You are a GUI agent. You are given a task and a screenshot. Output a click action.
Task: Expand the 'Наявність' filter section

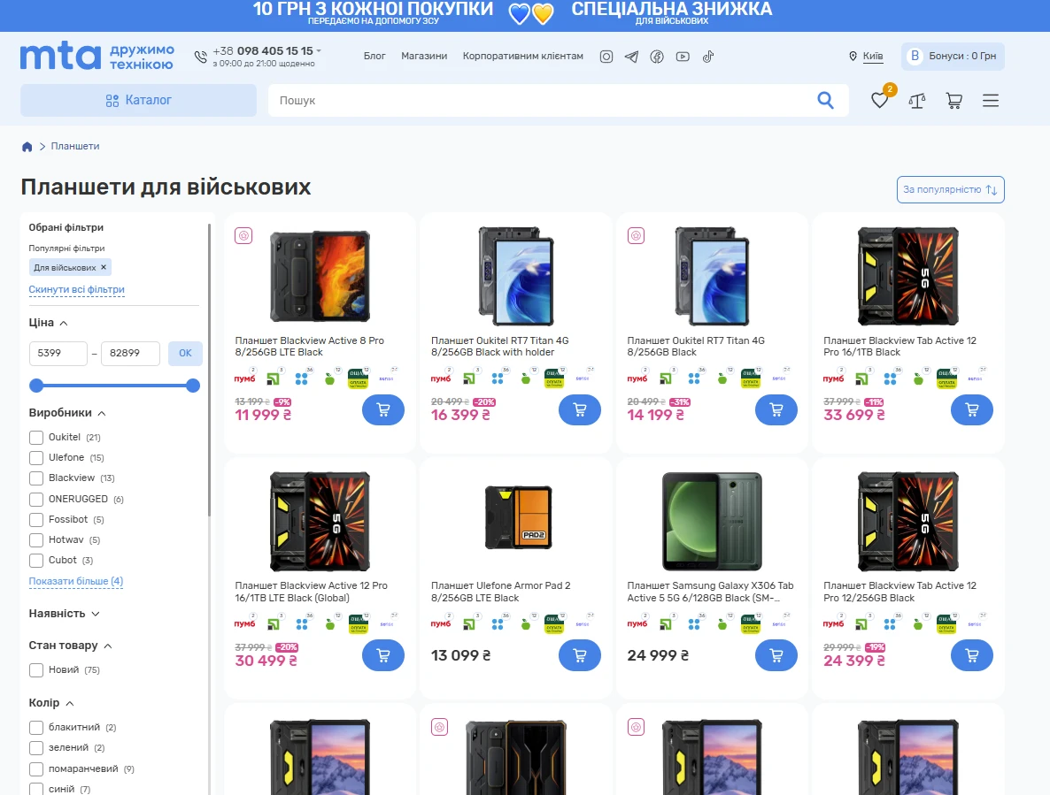pyautogui.click(x=95, y=614)
